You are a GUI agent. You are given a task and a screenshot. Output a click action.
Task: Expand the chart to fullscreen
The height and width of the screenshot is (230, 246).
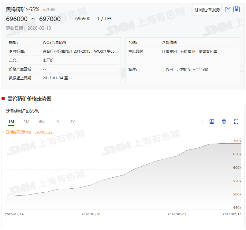point(236,122)
